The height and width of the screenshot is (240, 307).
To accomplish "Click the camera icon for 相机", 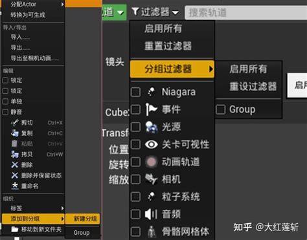I will click(x=151, y=179).
